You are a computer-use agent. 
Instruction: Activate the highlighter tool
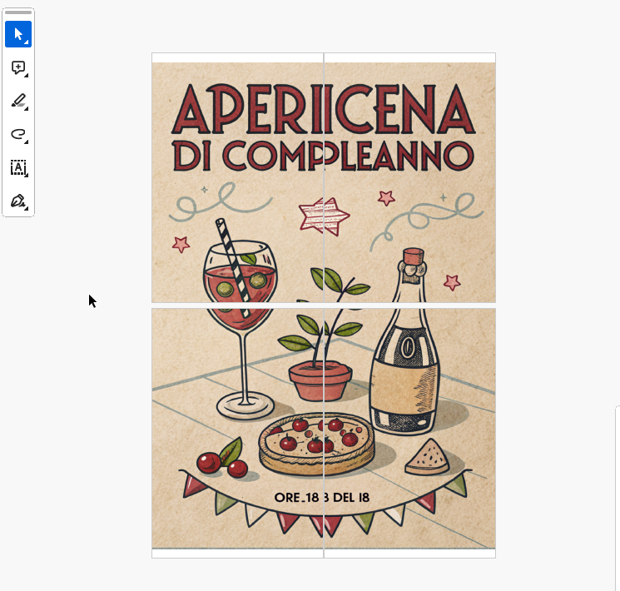(18, 102)
